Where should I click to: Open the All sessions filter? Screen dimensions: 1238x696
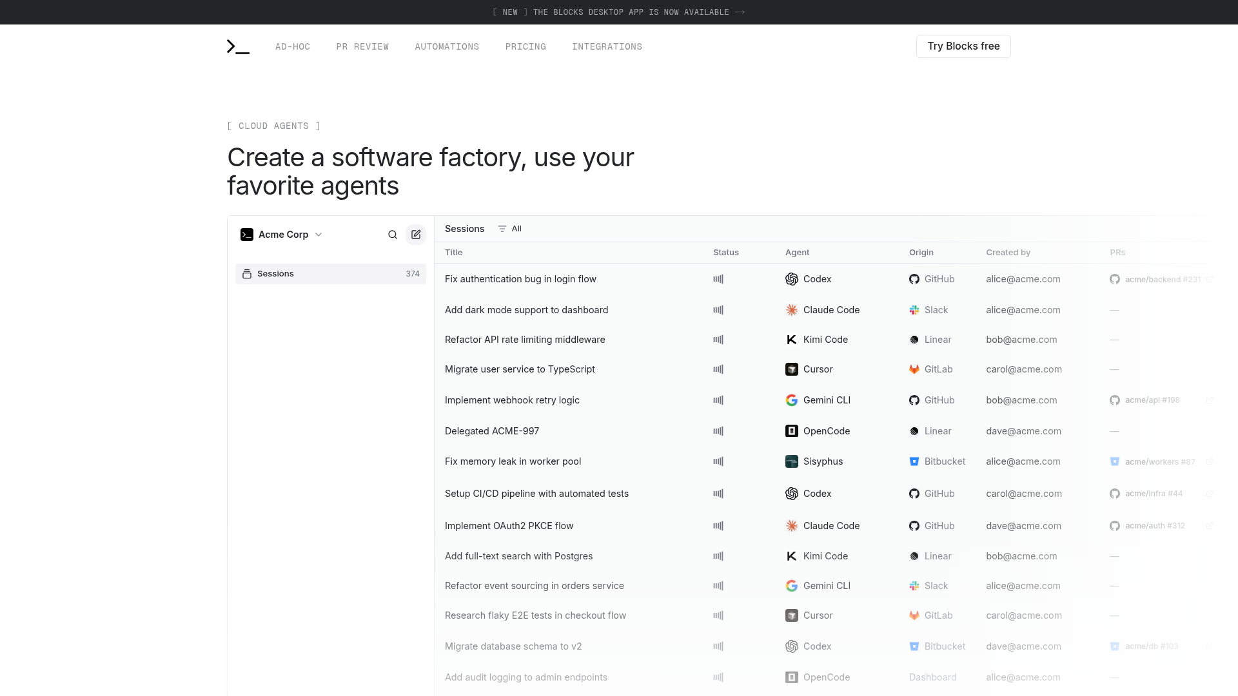coord(510,229)
